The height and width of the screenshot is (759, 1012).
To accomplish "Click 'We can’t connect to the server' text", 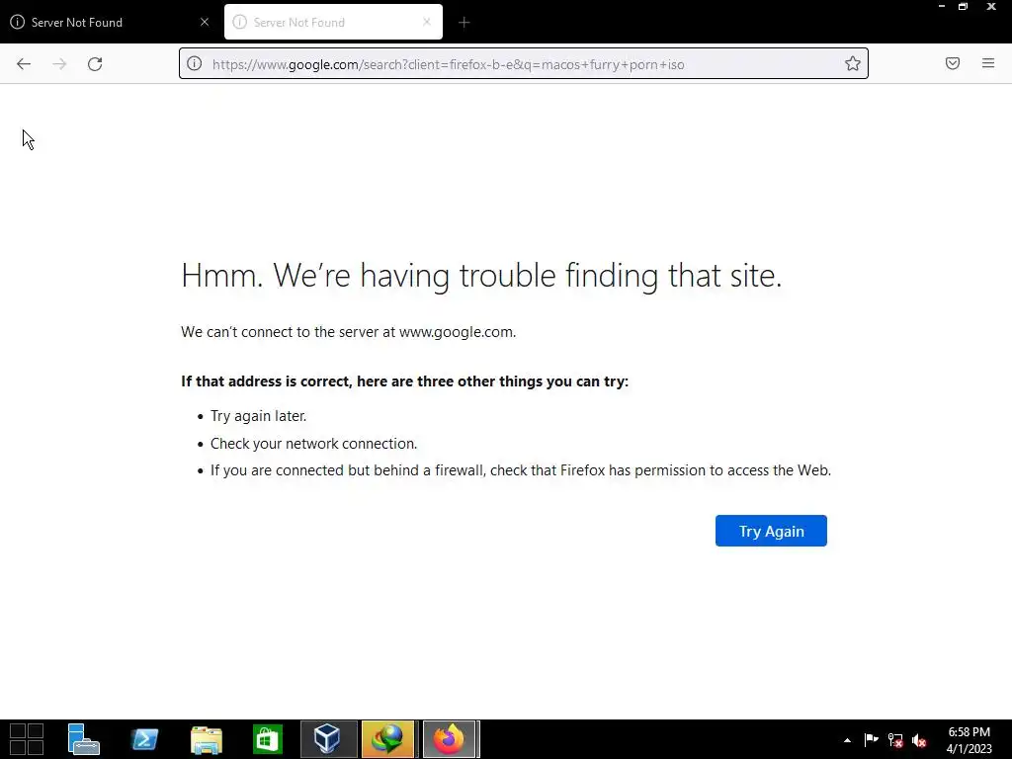I will pos(349,332).
